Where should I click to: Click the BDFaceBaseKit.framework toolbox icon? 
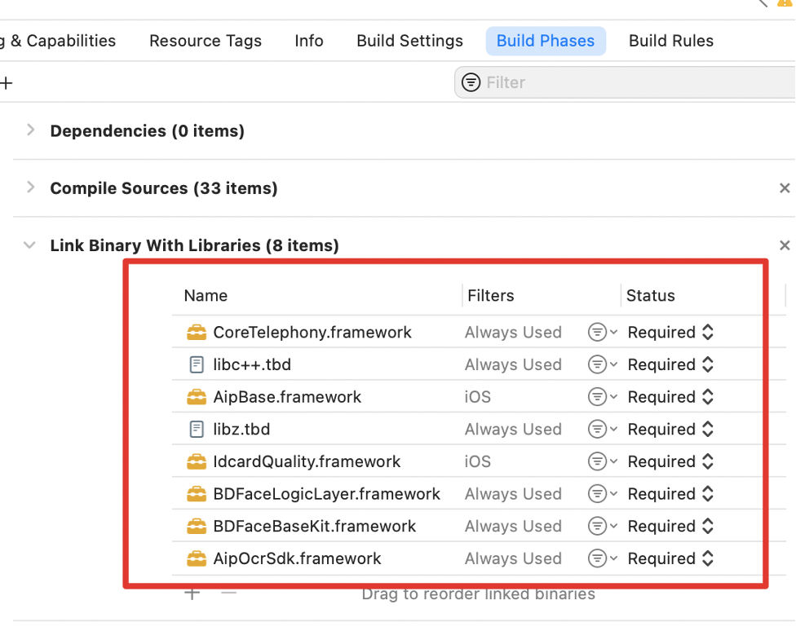point(197,526)
